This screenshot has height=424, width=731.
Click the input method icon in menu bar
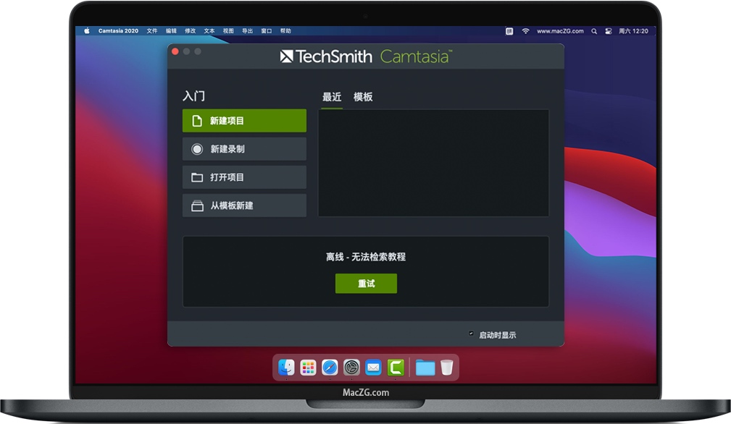pyautogui.click(x=509, y=31)
